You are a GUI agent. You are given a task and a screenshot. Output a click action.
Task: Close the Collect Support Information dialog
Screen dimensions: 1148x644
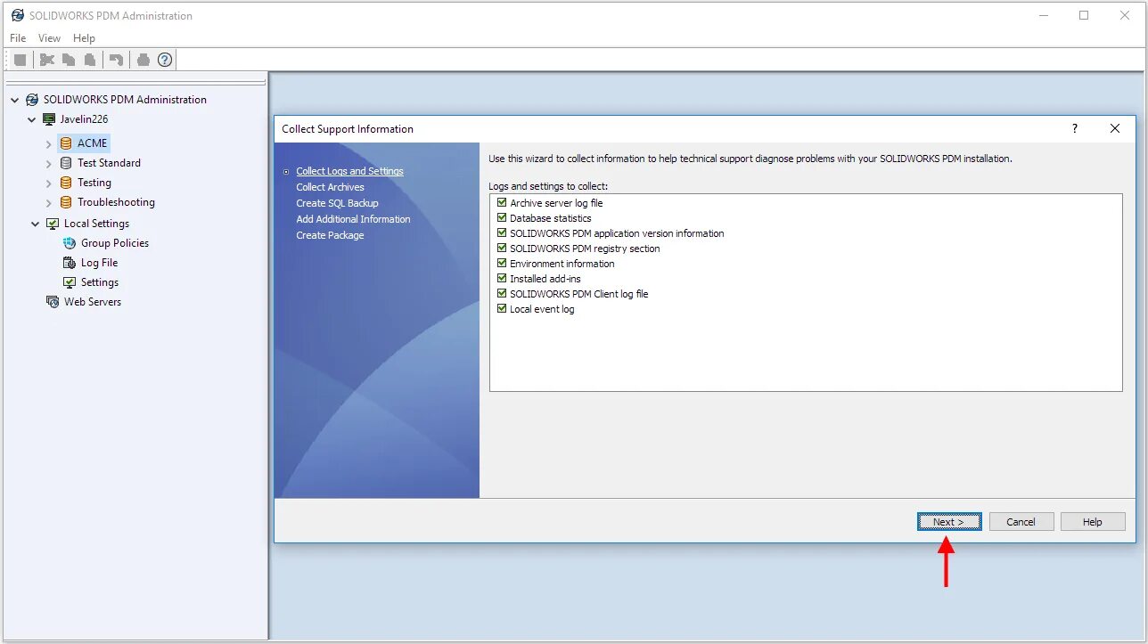coord(1115,128)
